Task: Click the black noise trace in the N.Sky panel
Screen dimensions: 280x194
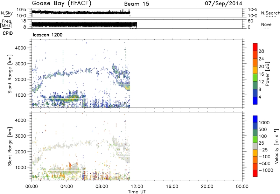Action: click(81, 12)
